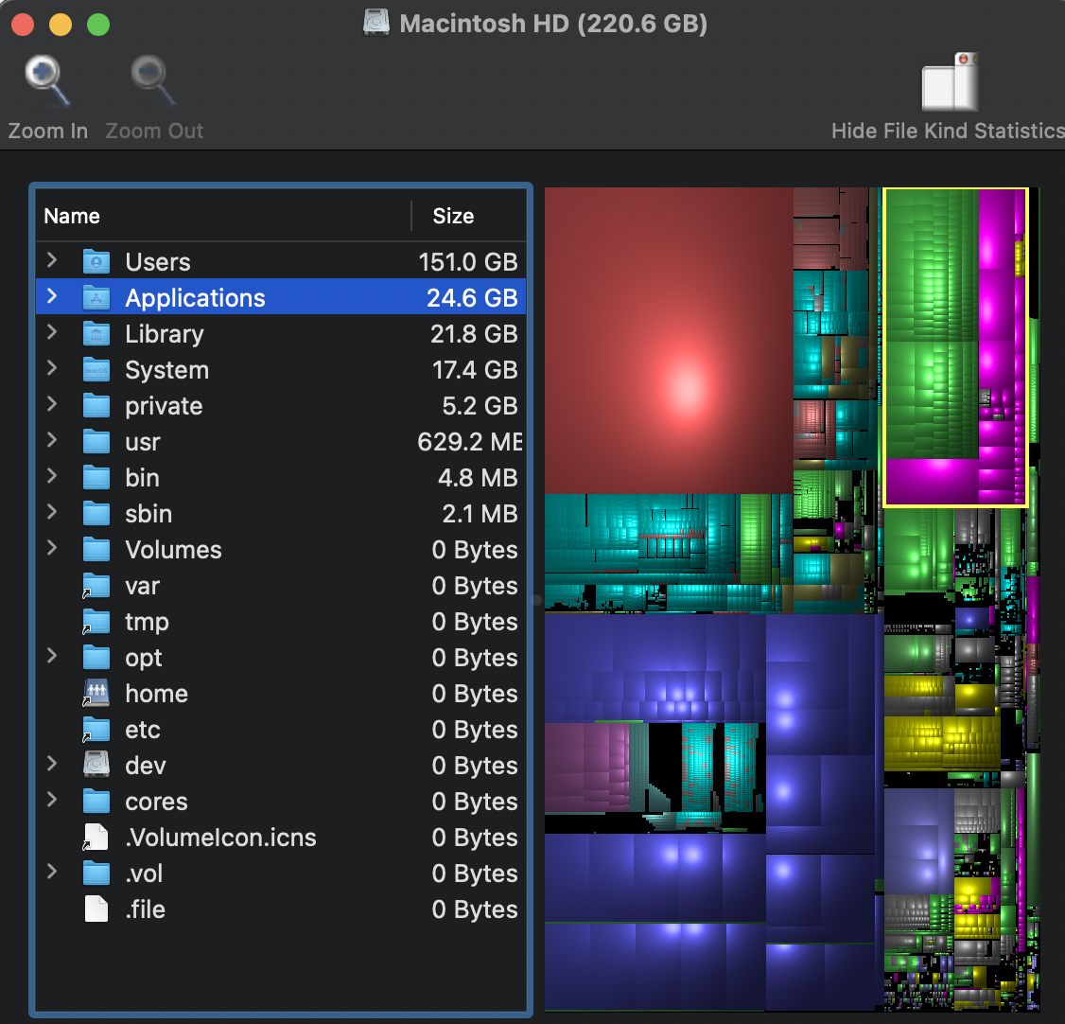Click the tmp alias folder icon

point(96,622)
